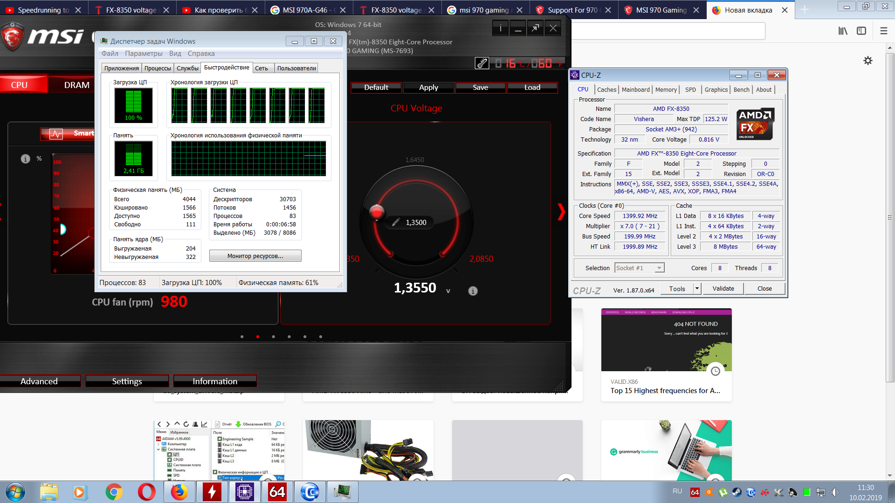
Task: Open Firefox hamburger menu
Action: 883,31
